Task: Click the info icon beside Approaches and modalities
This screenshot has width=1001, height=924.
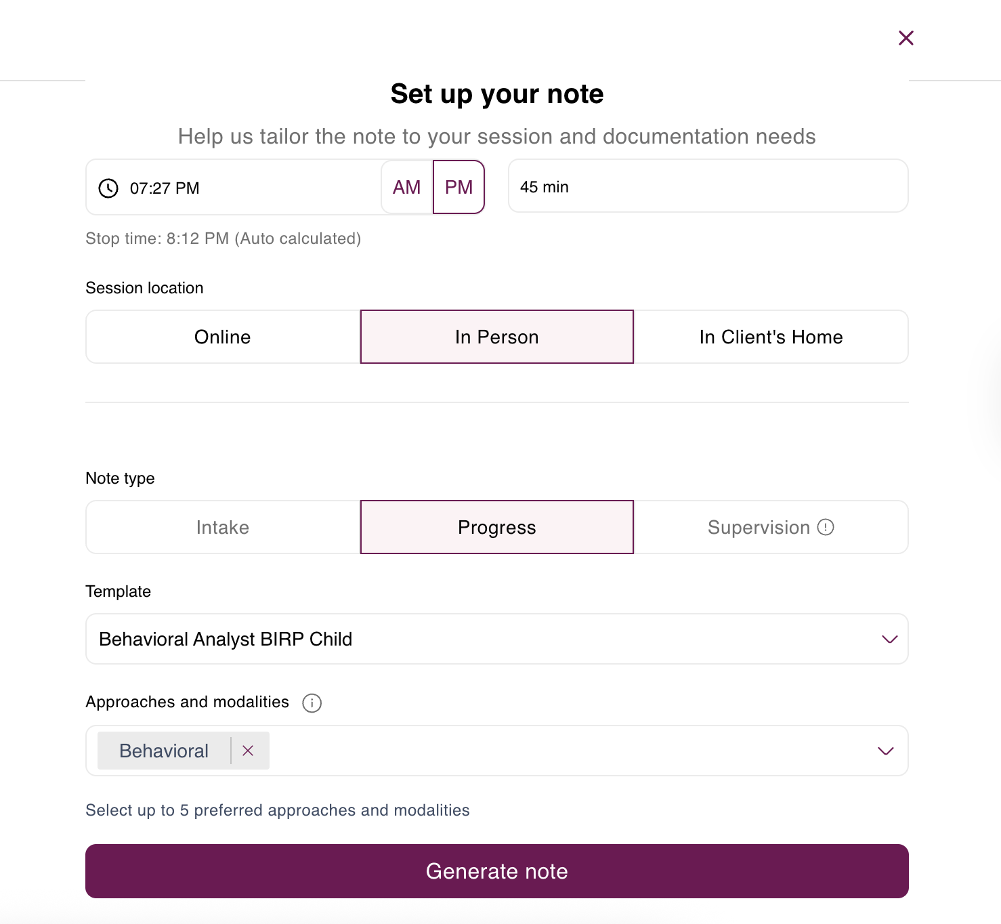Action: coord(312,703)
